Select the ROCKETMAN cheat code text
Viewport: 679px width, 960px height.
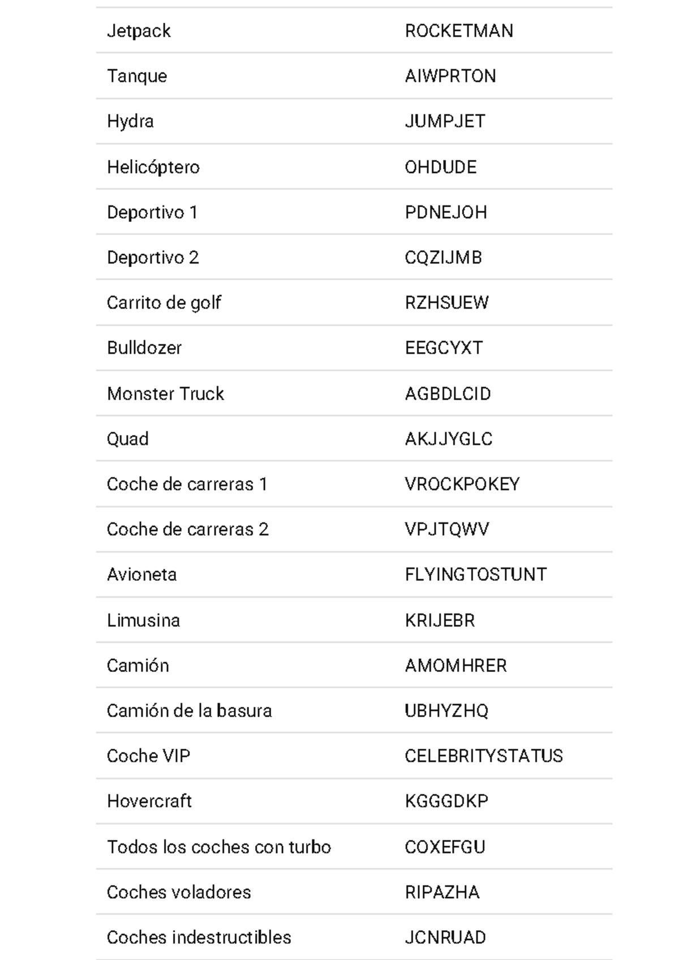(459, 31)
